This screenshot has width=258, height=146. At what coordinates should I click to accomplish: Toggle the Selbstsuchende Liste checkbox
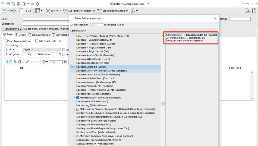tap(37, 41)
